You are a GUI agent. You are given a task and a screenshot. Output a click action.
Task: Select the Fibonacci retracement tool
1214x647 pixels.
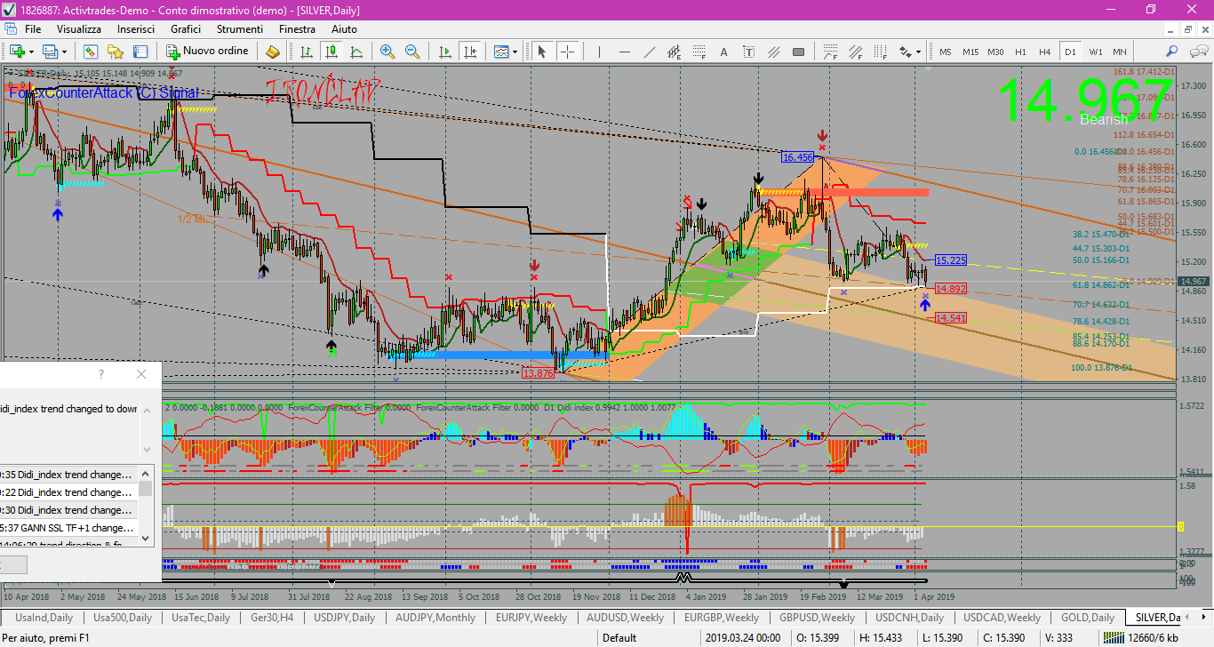pyautogui.click(x=699, y=52)
